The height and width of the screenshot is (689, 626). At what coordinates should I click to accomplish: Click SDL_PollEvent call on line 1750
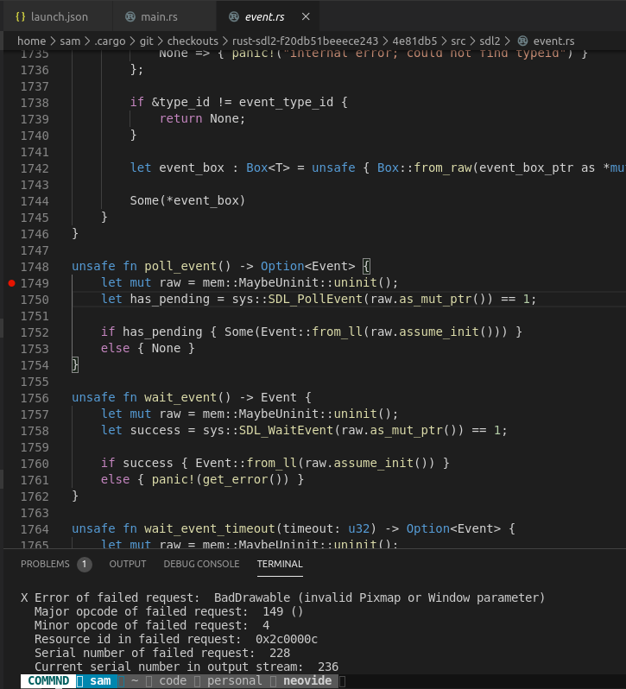[315, 300]
